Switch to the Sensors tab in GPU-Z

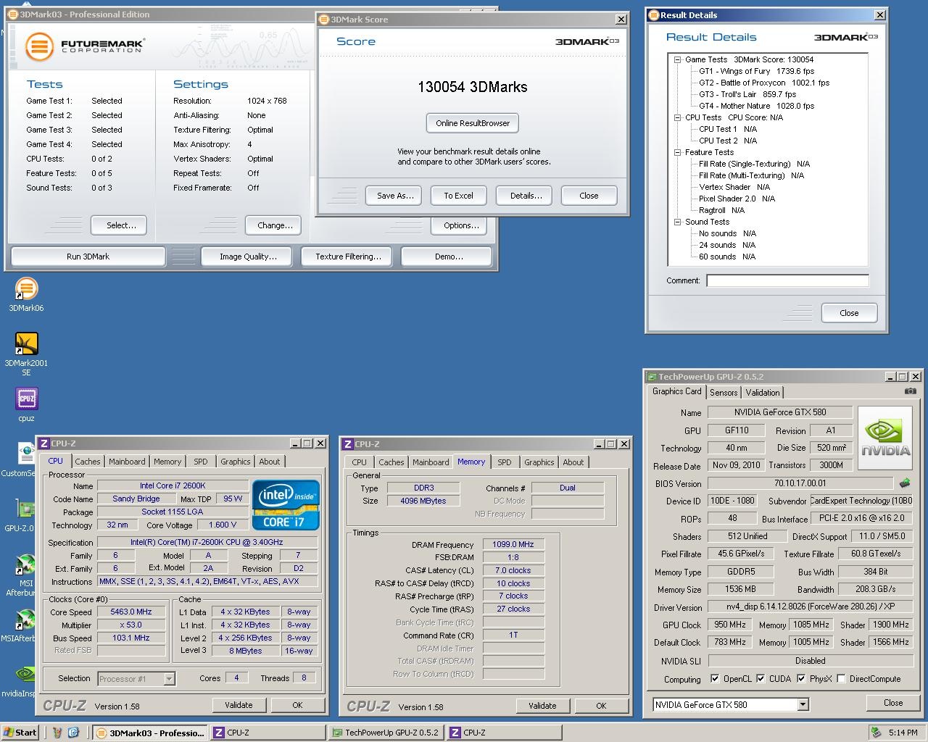(723, 392)
